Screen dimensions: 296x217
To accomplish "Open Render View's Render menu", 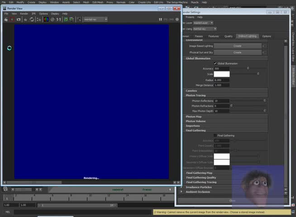I will click(x=24, y=14).
